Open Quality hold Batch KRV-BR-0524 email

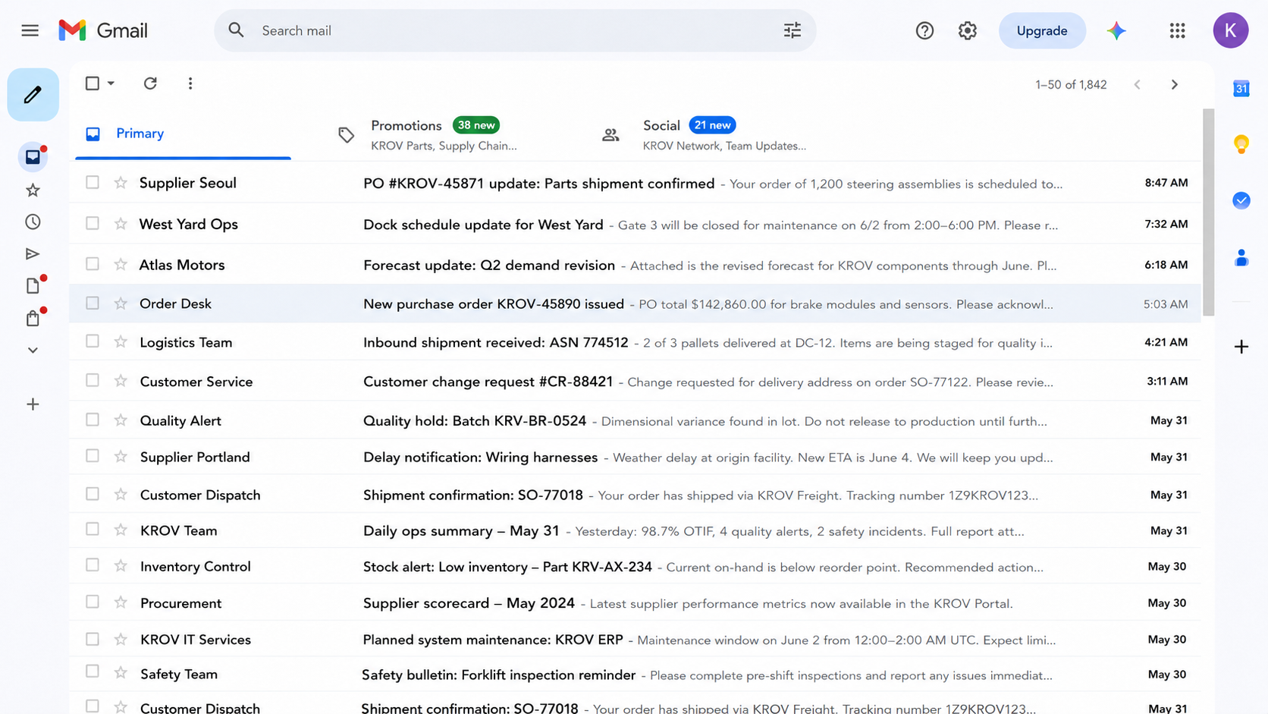pos(635,420)
